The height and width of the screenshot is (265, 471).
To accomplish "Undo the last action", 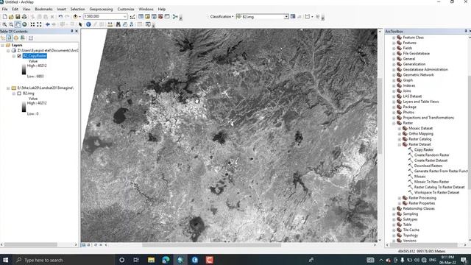I will click(60, 16).
